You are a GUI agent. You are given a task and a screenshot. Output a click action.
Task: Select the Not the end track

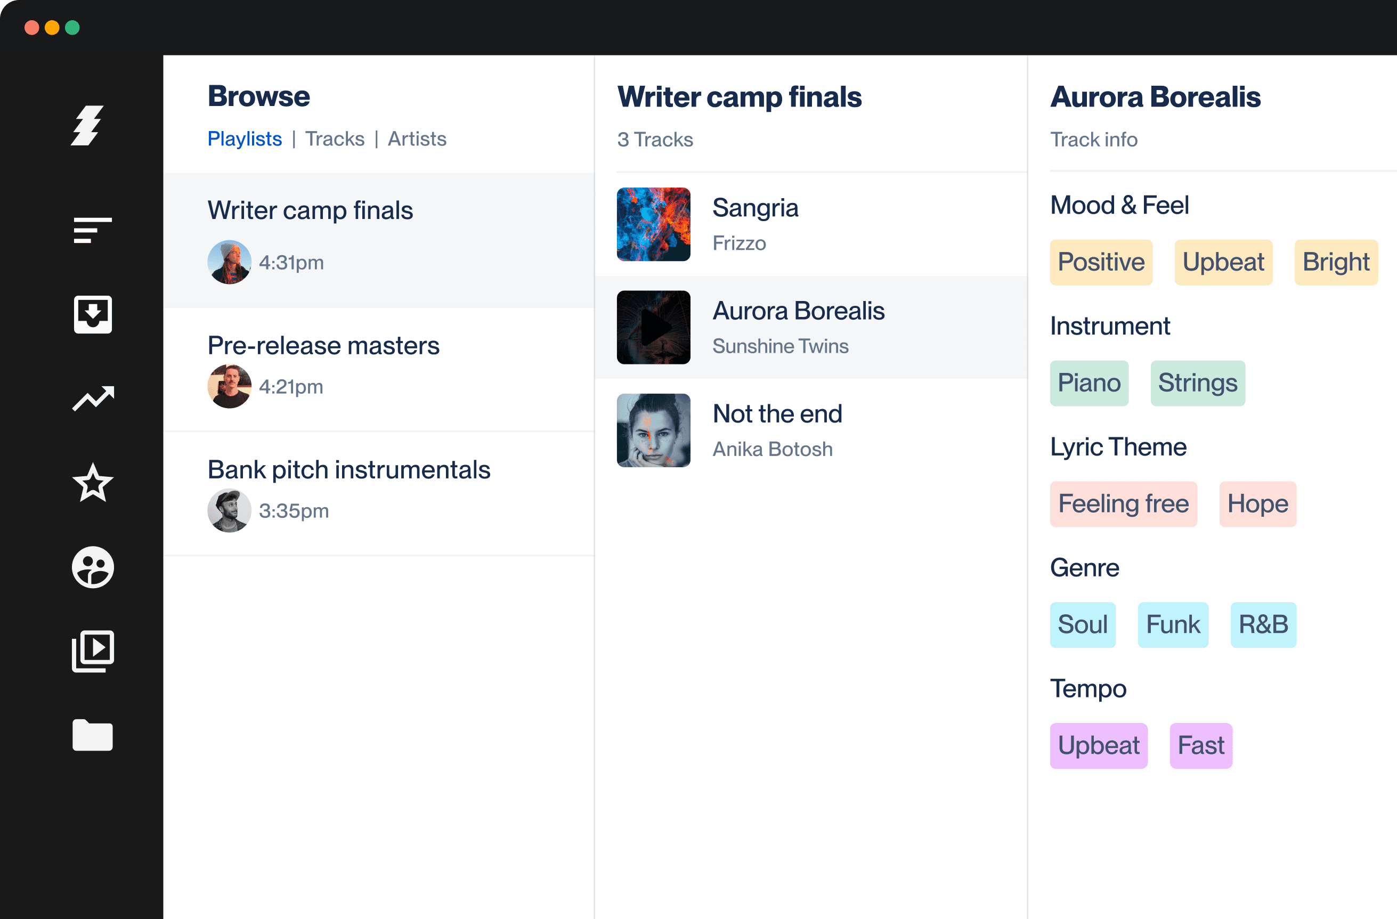click(777, 414)
